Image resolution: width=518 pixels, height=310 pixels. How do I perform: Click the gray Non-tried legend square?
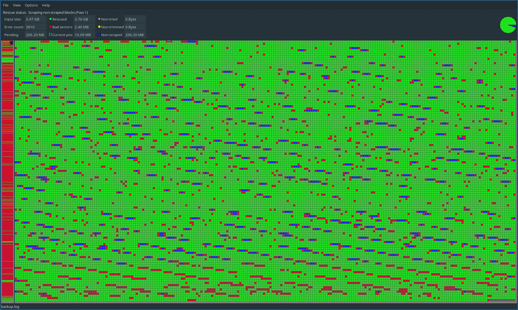99,19
